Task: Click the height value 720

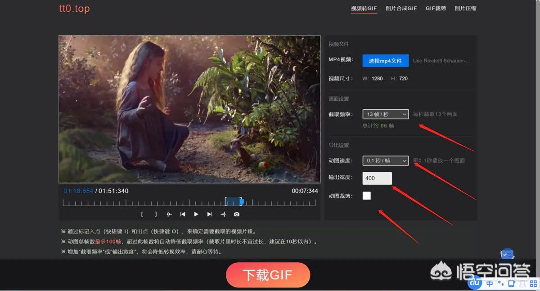Action: [x=403, y=79]
